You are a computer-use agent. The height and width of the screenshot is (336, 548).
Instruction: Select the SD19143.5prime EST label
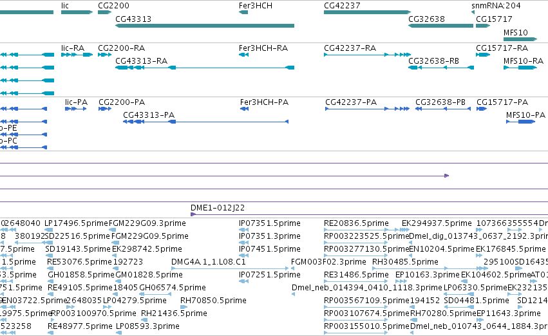tap(77, 248)
